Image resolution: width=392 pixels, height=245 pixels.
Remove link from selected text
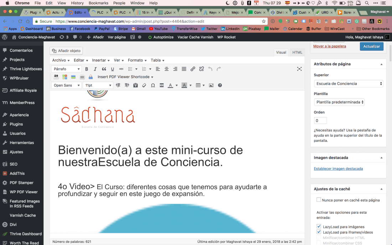pyautogui.click(x=201, y=69)
